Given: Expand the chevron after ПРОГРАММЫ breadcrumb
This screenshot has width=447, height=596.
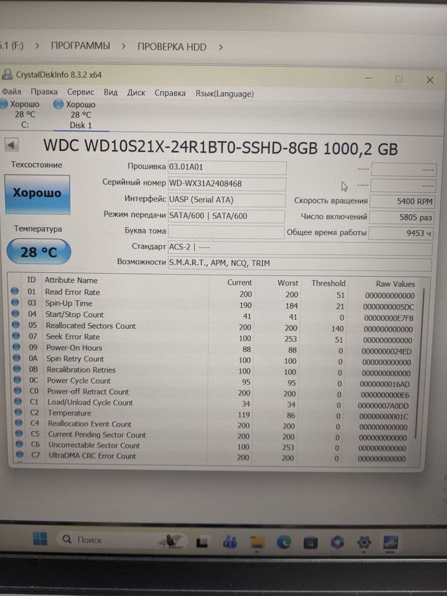Looking at the screenshot, I should pyautogui.click(x=124, y=46).
